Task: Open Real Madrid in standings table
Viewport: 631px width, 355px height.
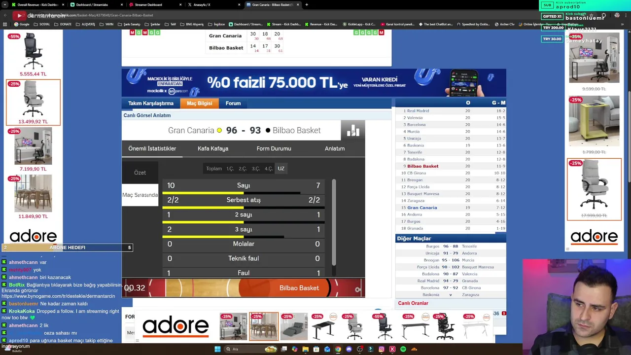Action: click(x=418, y=111)
